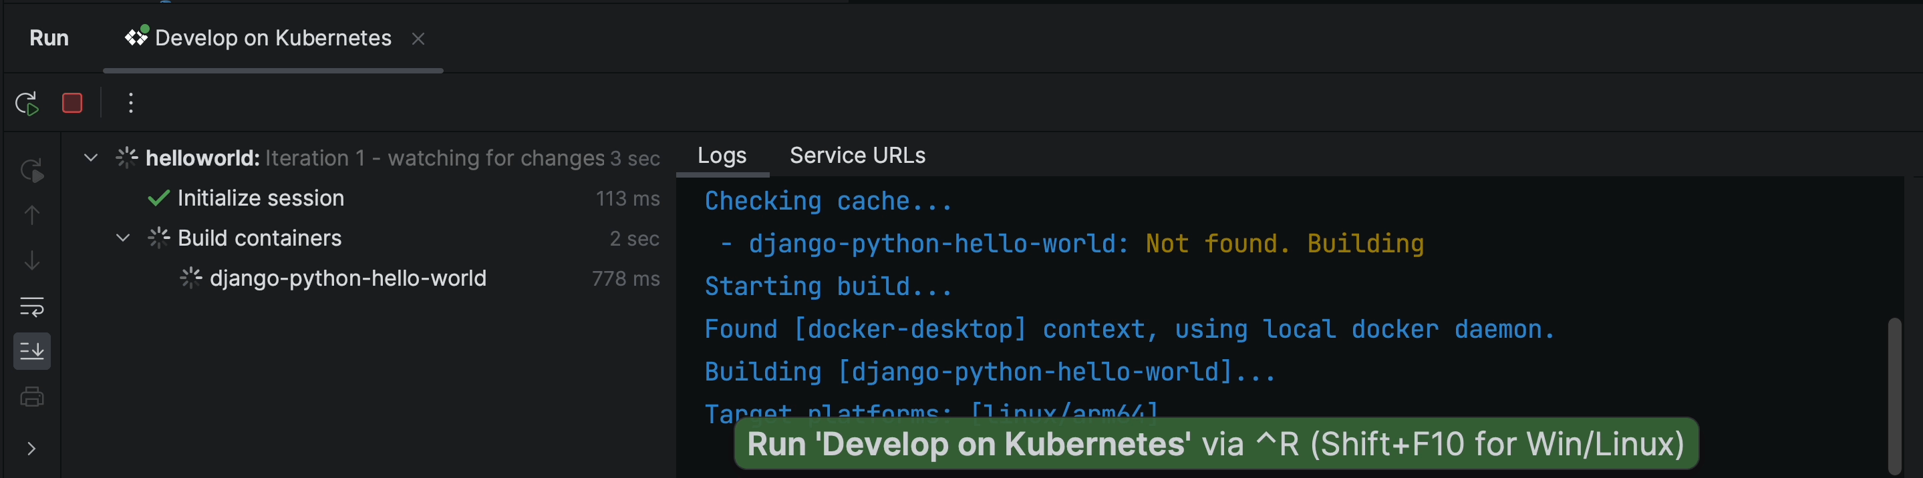Screen dimensions: 1923x478
Task: Click the print icon in sidebar
Action: [32, 397]
